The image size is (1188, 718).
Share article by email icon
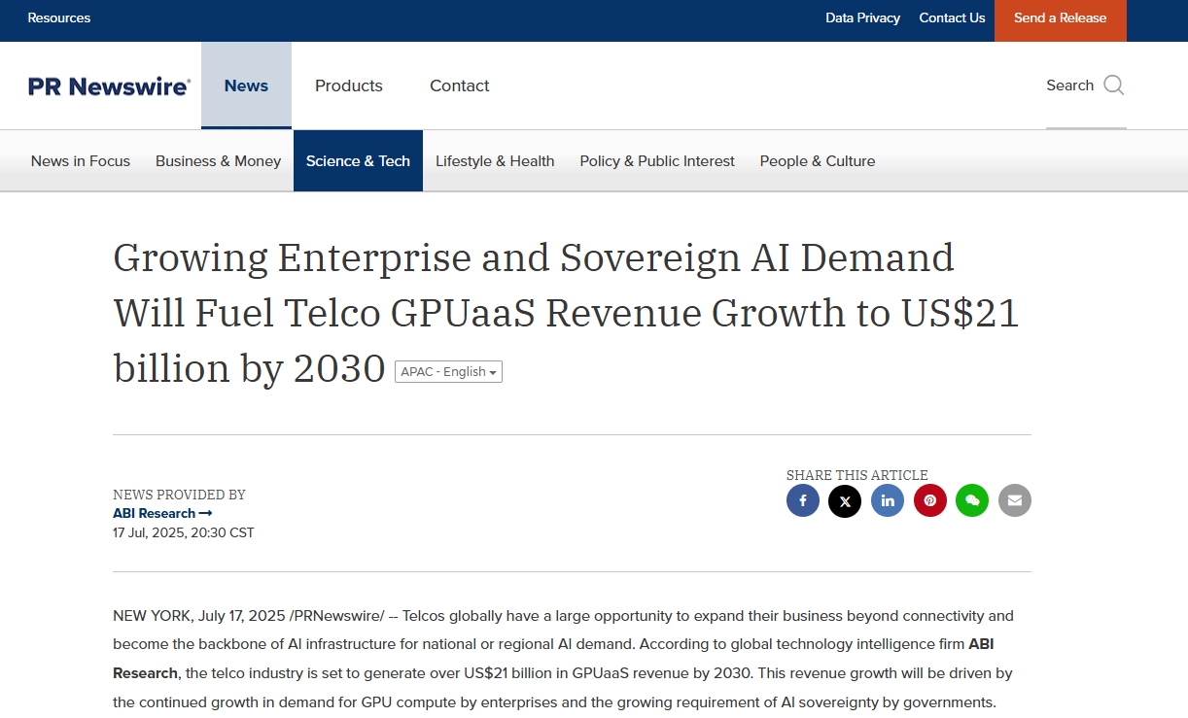(1015, 500)
